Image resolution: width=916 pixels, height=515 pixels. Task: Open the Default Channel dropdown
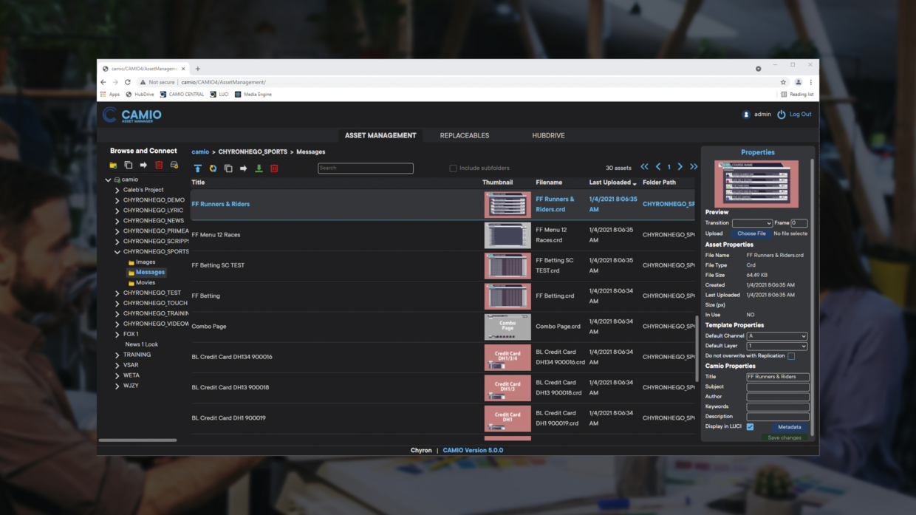(x=778, y=335)
